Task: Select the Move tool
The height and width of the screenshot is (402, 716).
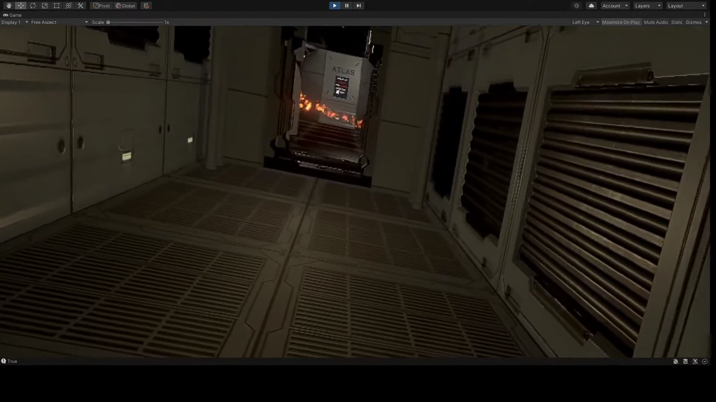Action: pyautogui.click(x=21, y=6)
